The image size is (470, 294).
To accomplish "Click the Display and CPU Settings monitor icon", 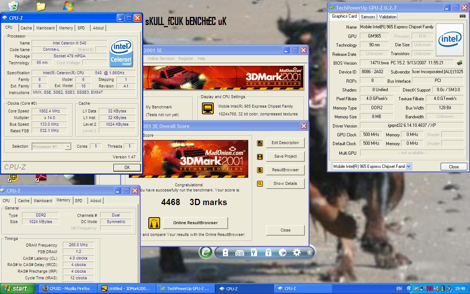I will pos(208,109).
